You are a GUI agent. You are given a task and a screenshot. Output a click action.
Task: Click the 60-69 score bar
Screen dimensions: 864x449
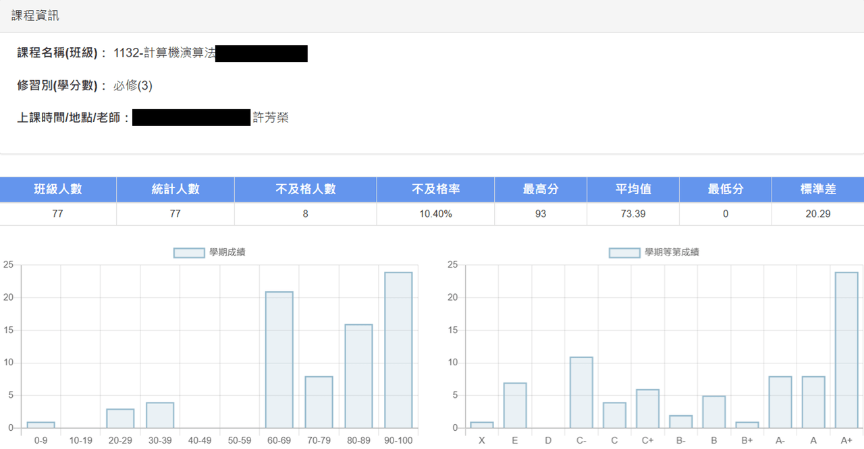279,360
